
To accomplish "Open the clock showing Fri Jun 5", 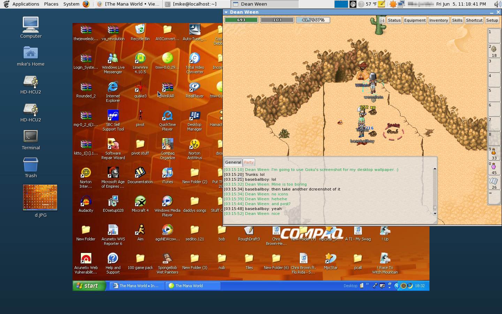I will click(x=461, y=4).
